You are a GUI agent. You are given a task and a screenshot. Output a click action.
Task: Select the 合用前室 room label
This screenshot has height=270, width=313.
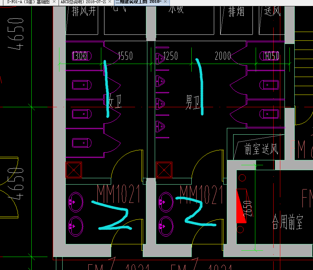point(288,222)
